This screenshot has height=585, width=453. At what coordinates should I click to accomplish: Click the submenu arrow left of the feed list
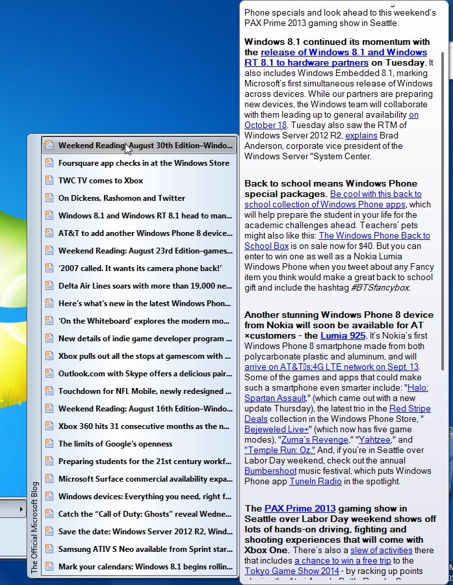click(21, 509)
